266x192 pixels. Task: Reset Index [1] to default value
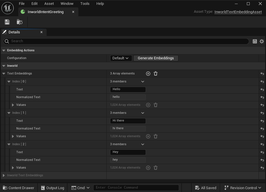pos(262,113)
